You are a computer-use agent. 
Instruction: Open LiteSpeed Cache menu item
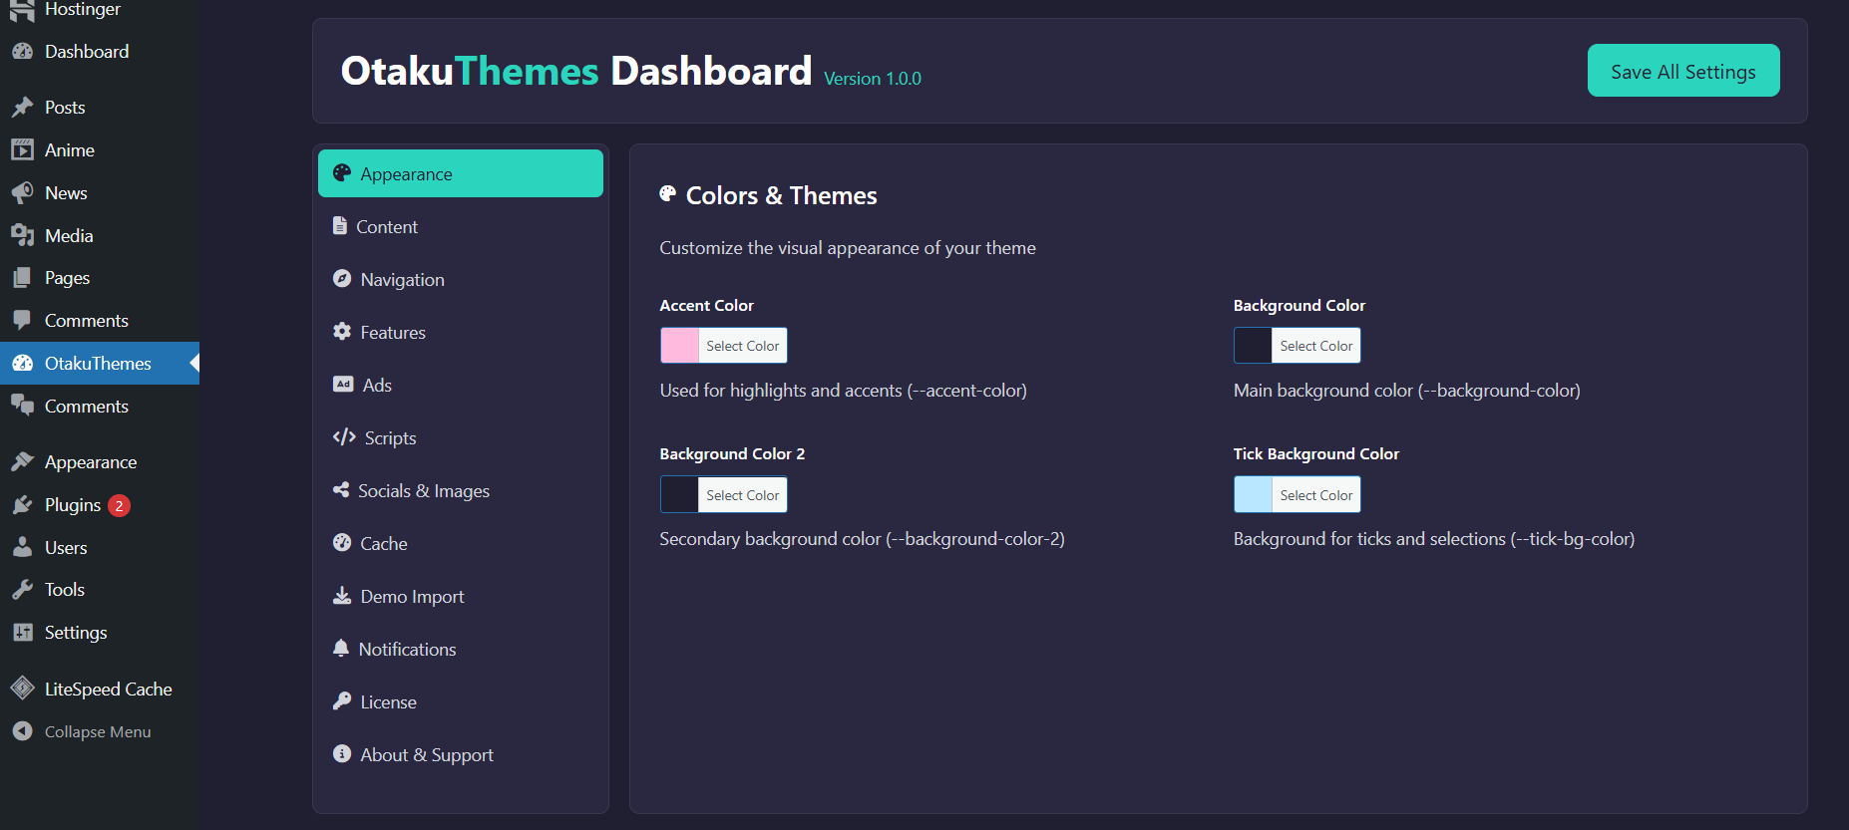(100, 689)
